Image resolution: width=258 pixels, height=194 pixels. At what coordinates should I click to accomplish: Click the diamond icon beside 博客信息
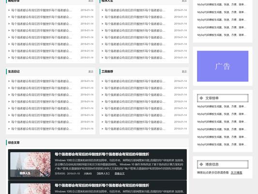[x=201, y=164]
